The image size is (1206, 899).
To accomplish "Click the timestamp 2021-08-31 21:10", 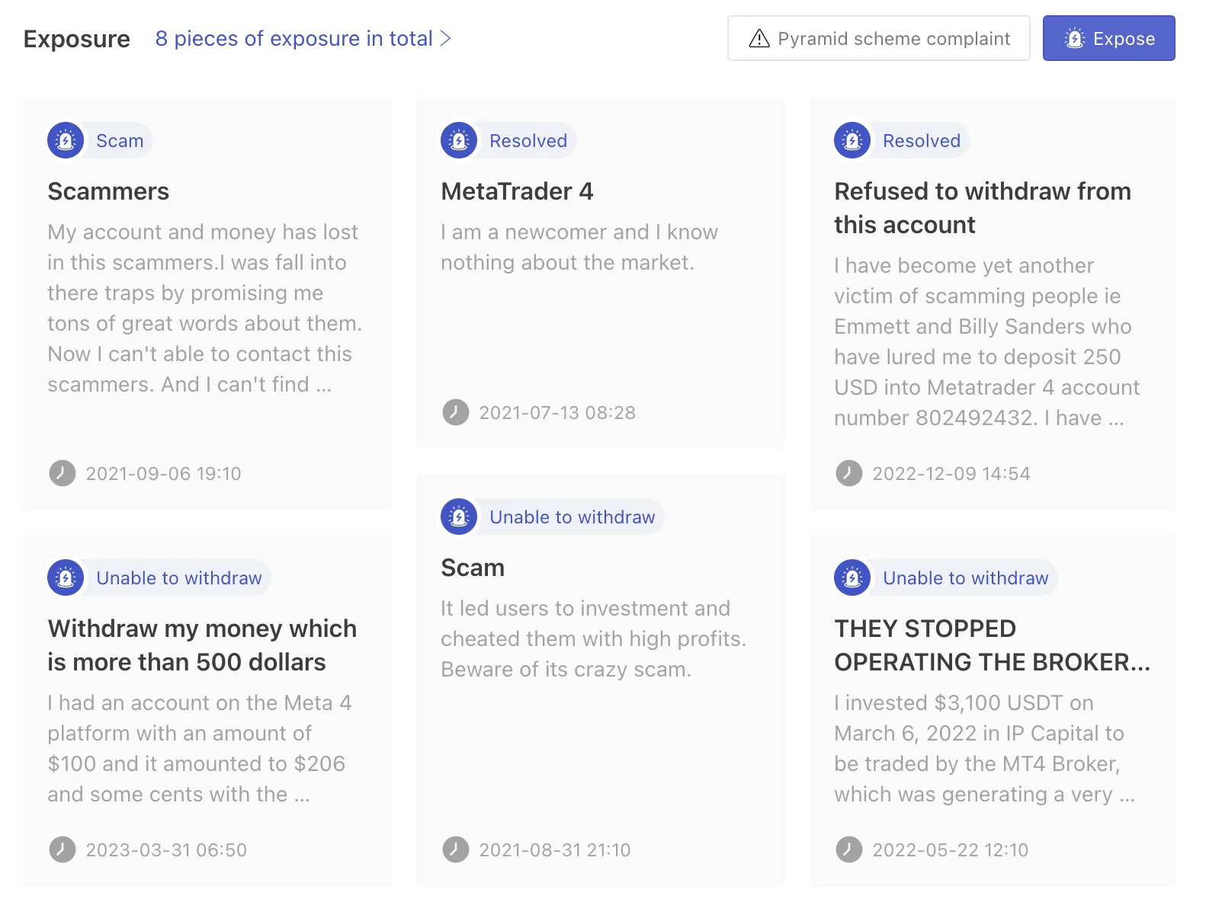I will [555, 850].
